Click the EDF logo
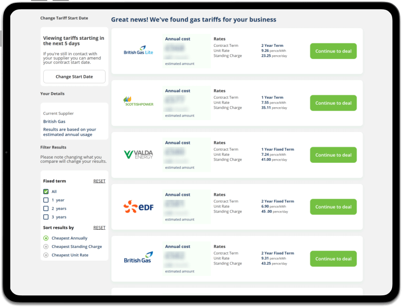402x307 pixels. (138, 206)
